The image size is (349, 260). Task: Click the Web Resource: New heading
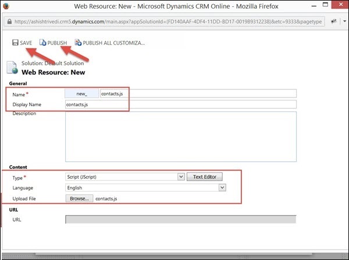(x=53, y=73)
